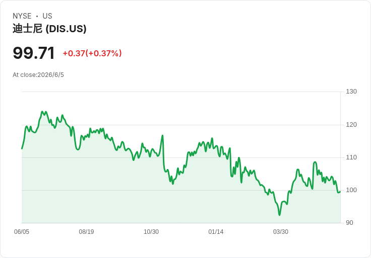This screenshot has height=258, width=371.
Task: Click the 99.71 current price
Action: pyautogui.click(x=34, y=53)
